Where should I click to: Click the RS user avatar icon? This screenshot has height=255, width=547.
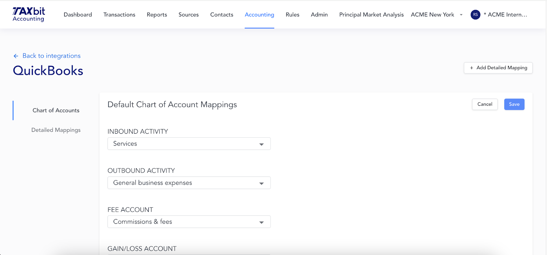pyautogui.click(x=475, y=15)
